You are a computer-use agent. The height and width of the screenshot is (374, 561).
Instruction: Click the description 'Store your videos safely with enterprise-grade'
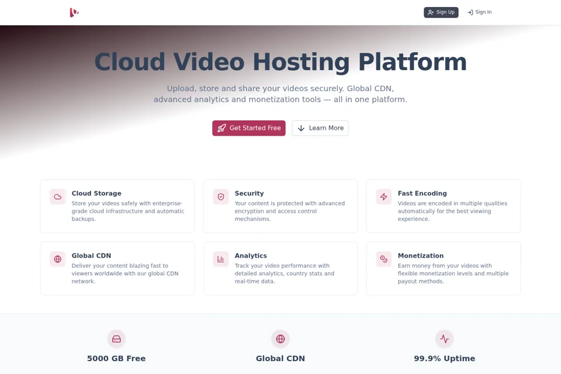pyautogui.click(x=128, y=211)
